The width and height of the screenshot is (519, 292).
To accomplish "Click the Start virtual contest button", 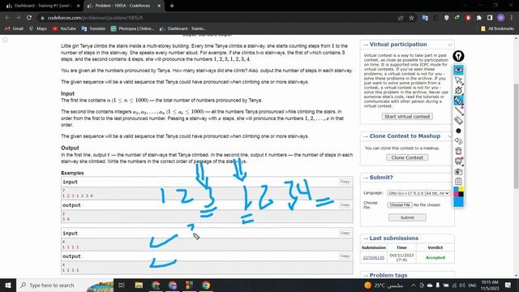I will [407, 117].
